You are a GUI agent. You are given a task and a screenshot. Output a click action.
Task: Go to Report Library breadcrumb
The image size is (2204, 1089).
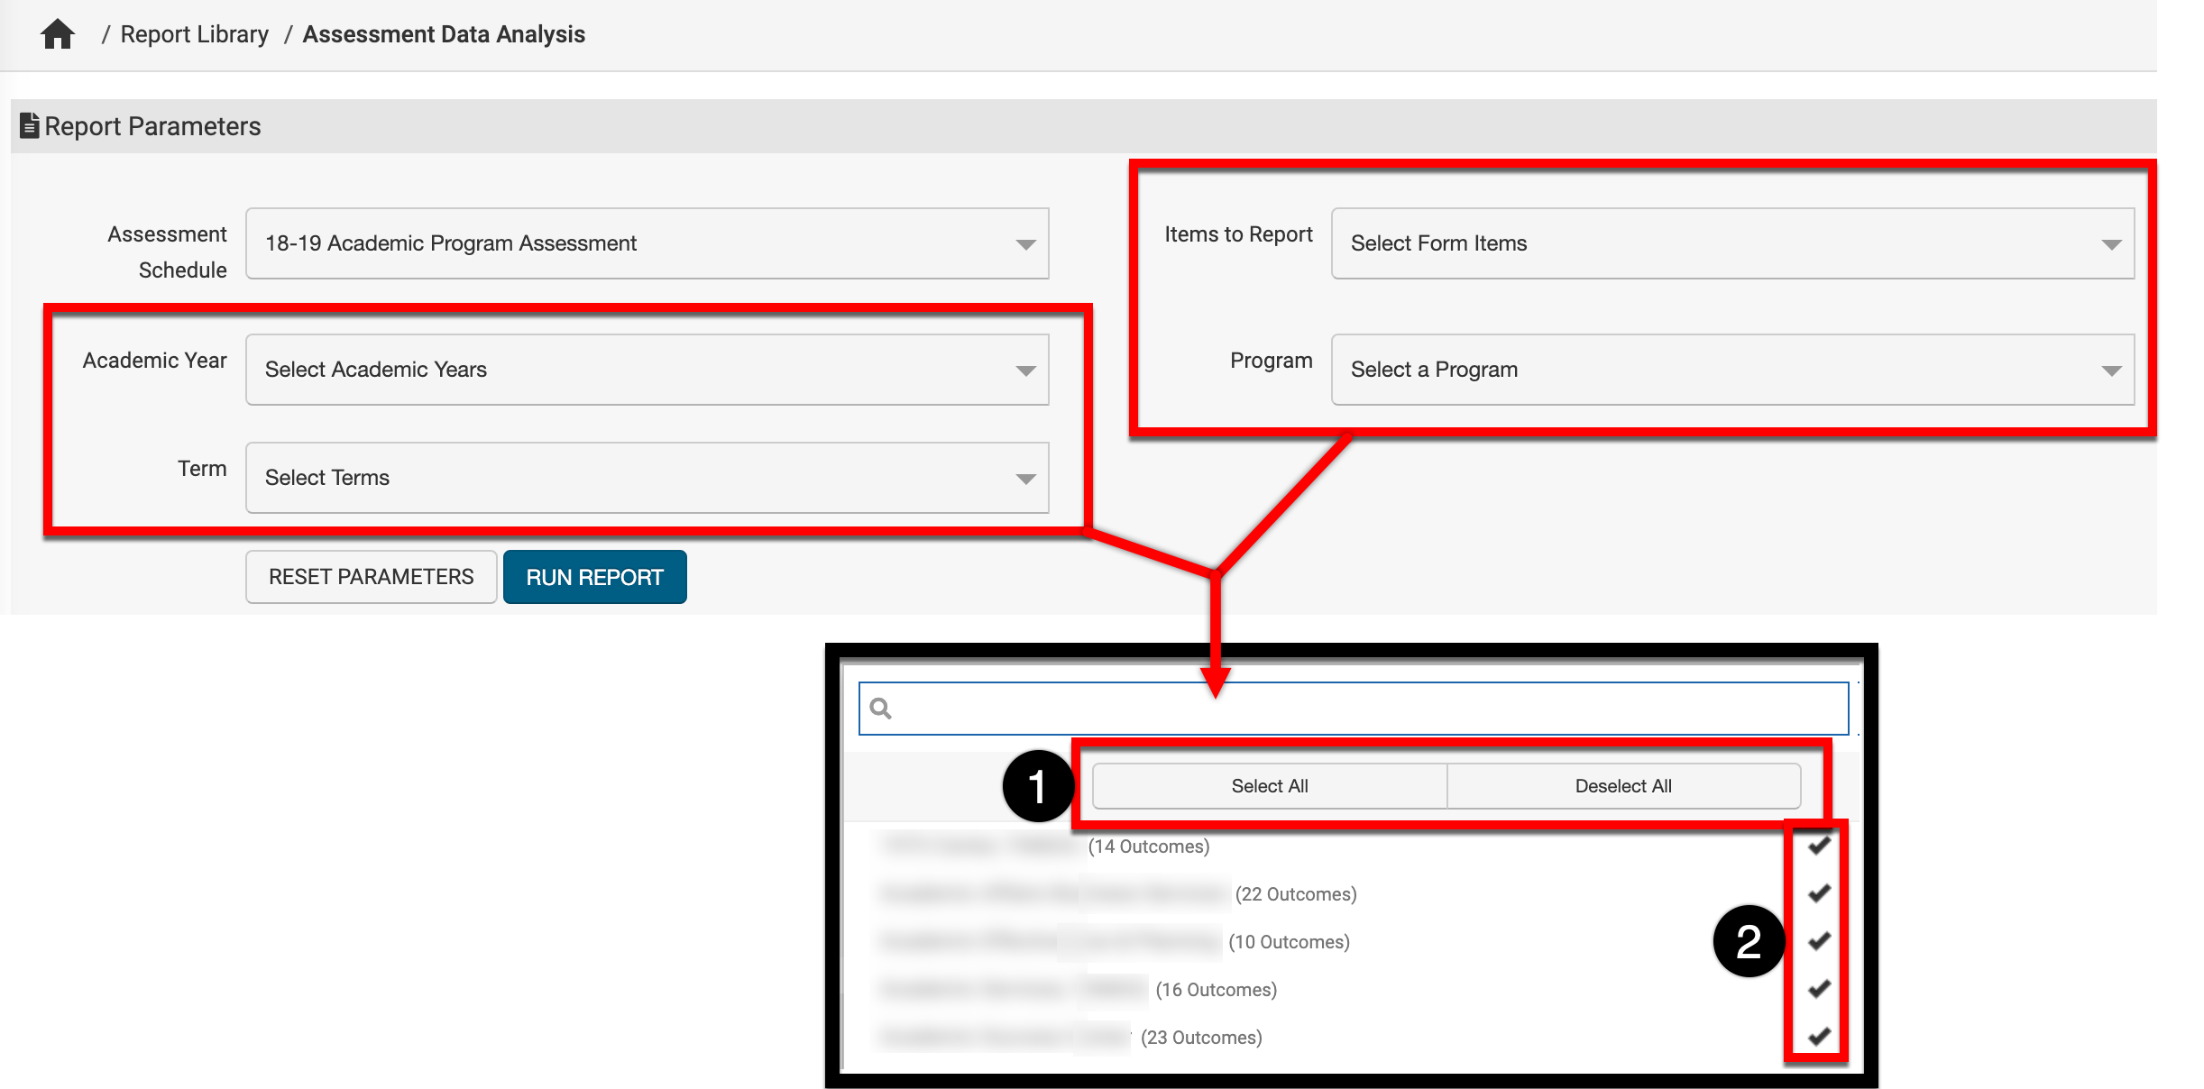(x=194, y=34)
